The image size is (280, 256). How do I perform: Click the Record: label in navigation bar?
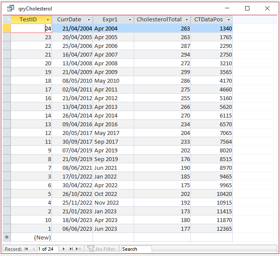point(13,249)
